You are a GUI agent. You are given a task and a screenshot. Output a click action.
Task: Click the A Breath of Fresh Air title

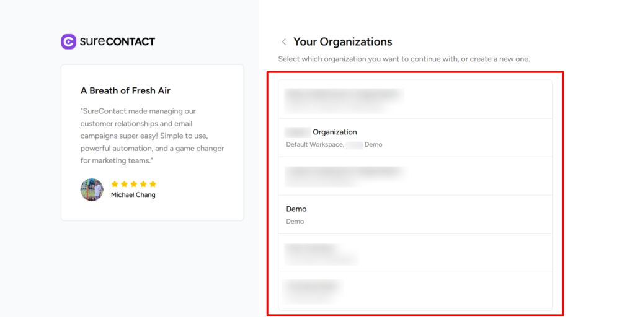125,90
